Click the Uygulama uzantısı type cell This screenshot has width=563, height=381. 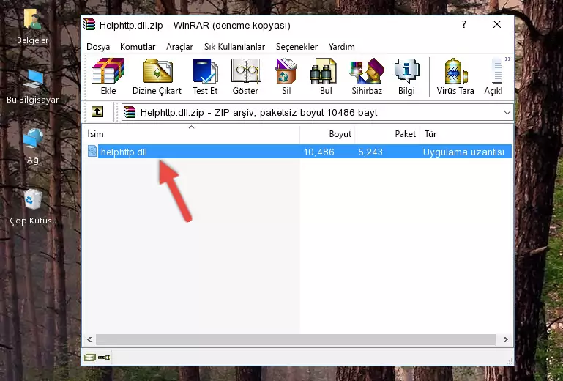pyautogui.click(x=463, y=152)
